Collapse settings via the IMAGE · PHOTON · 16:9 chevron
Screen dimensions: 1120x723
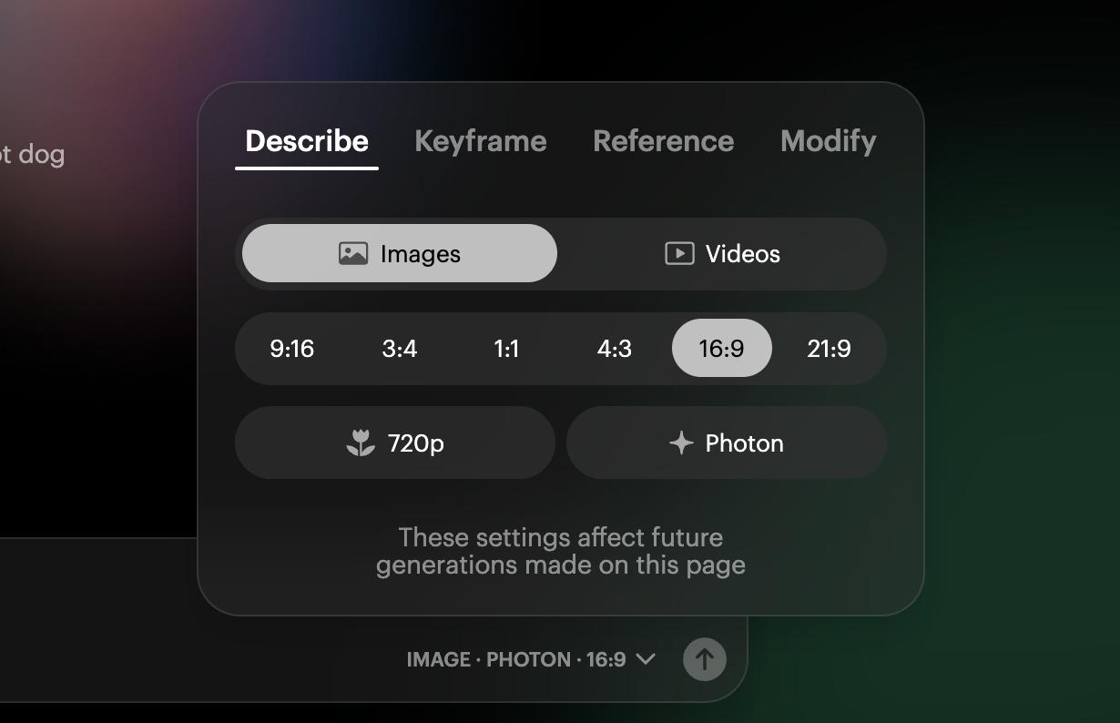(x=646, y=658)
